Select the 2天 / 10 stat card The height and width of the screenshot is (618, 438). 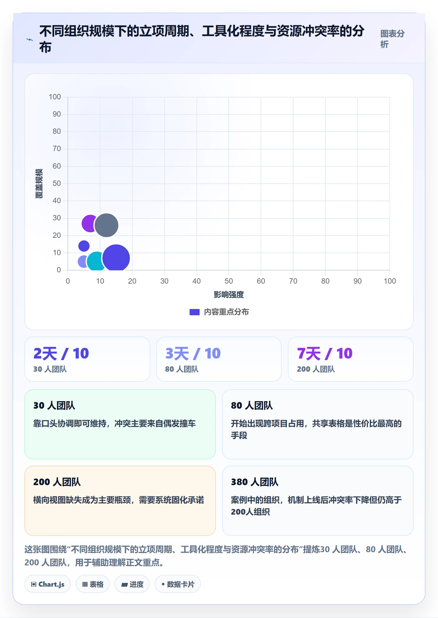coord(87,359)
